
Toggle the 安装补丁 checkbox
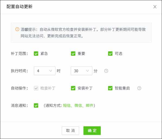[73, 88]
